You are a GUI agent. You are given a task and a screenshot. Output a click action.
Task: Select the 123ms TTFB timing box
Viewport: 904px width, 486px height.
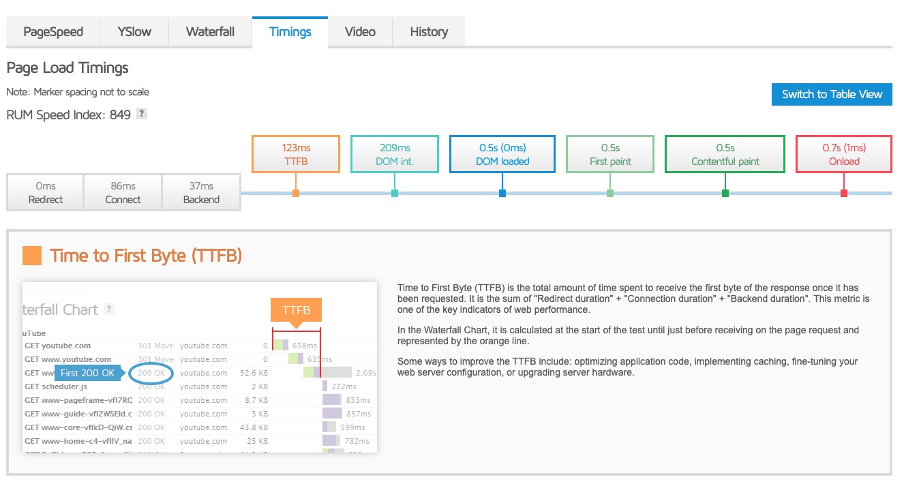click(x=295, y=154)
